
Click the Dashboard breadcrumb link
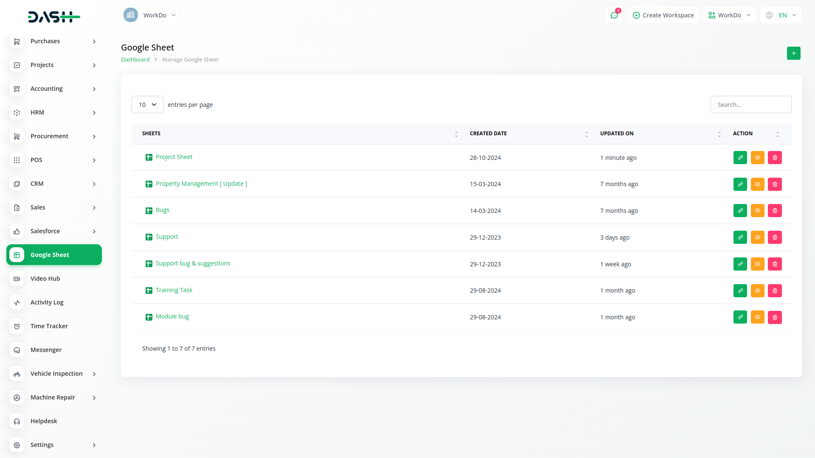135,60
